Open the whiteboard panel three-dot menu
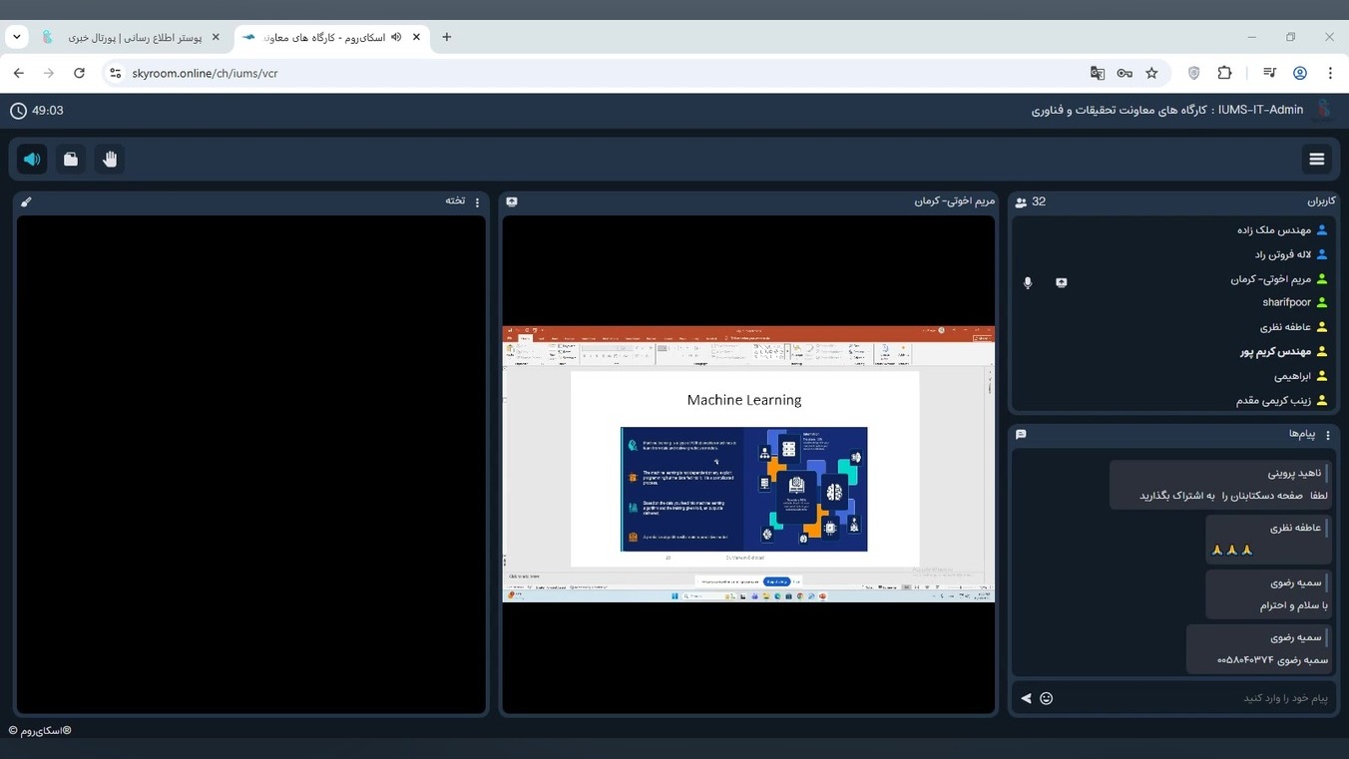This screenshot has height=759, width=1349. 477,201
